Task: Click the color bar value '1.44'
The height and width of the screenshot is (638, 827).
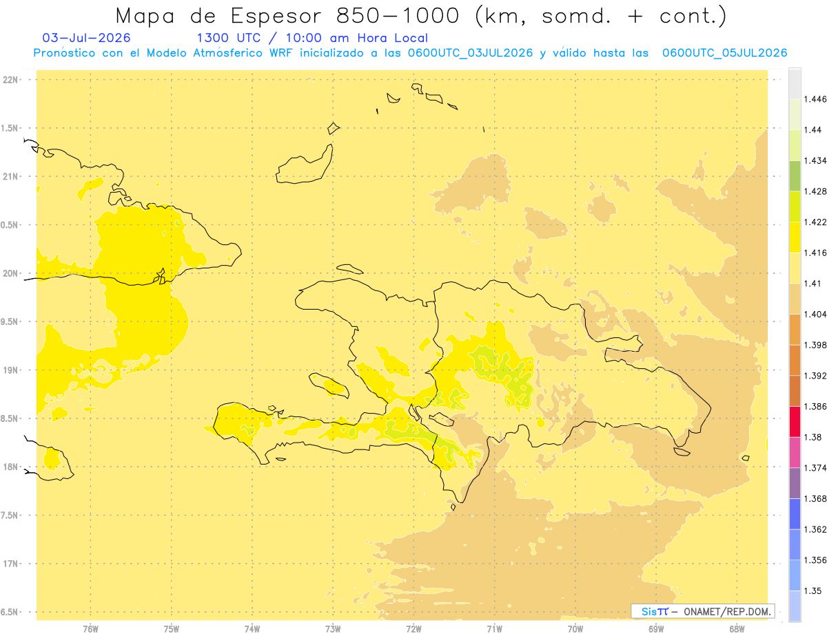Action: coord(813,129)
